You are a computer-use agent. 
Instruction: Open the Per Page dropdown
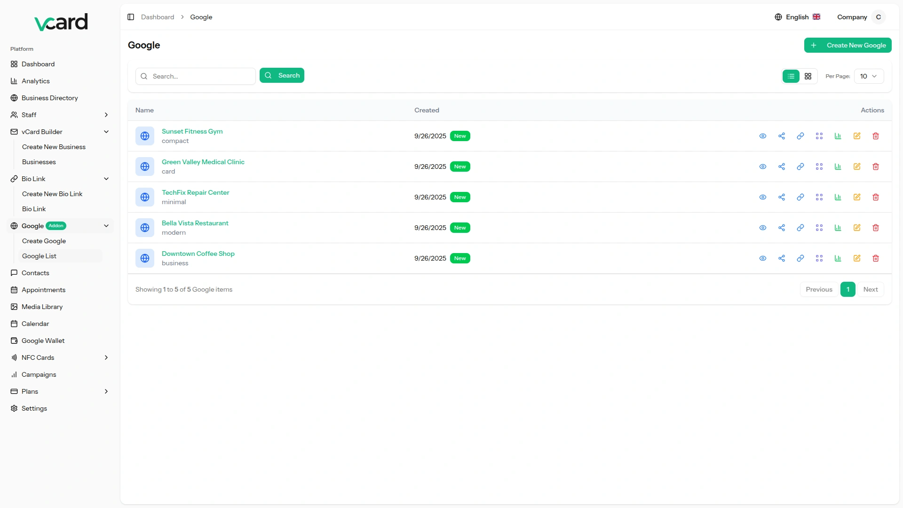(x=869, y=76)
